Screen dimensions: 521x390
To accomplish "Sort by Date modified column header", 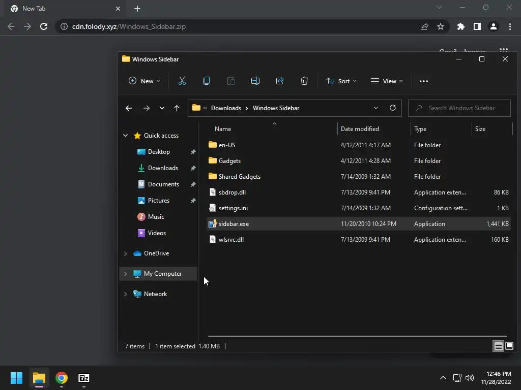I will (x=360, y=129).
